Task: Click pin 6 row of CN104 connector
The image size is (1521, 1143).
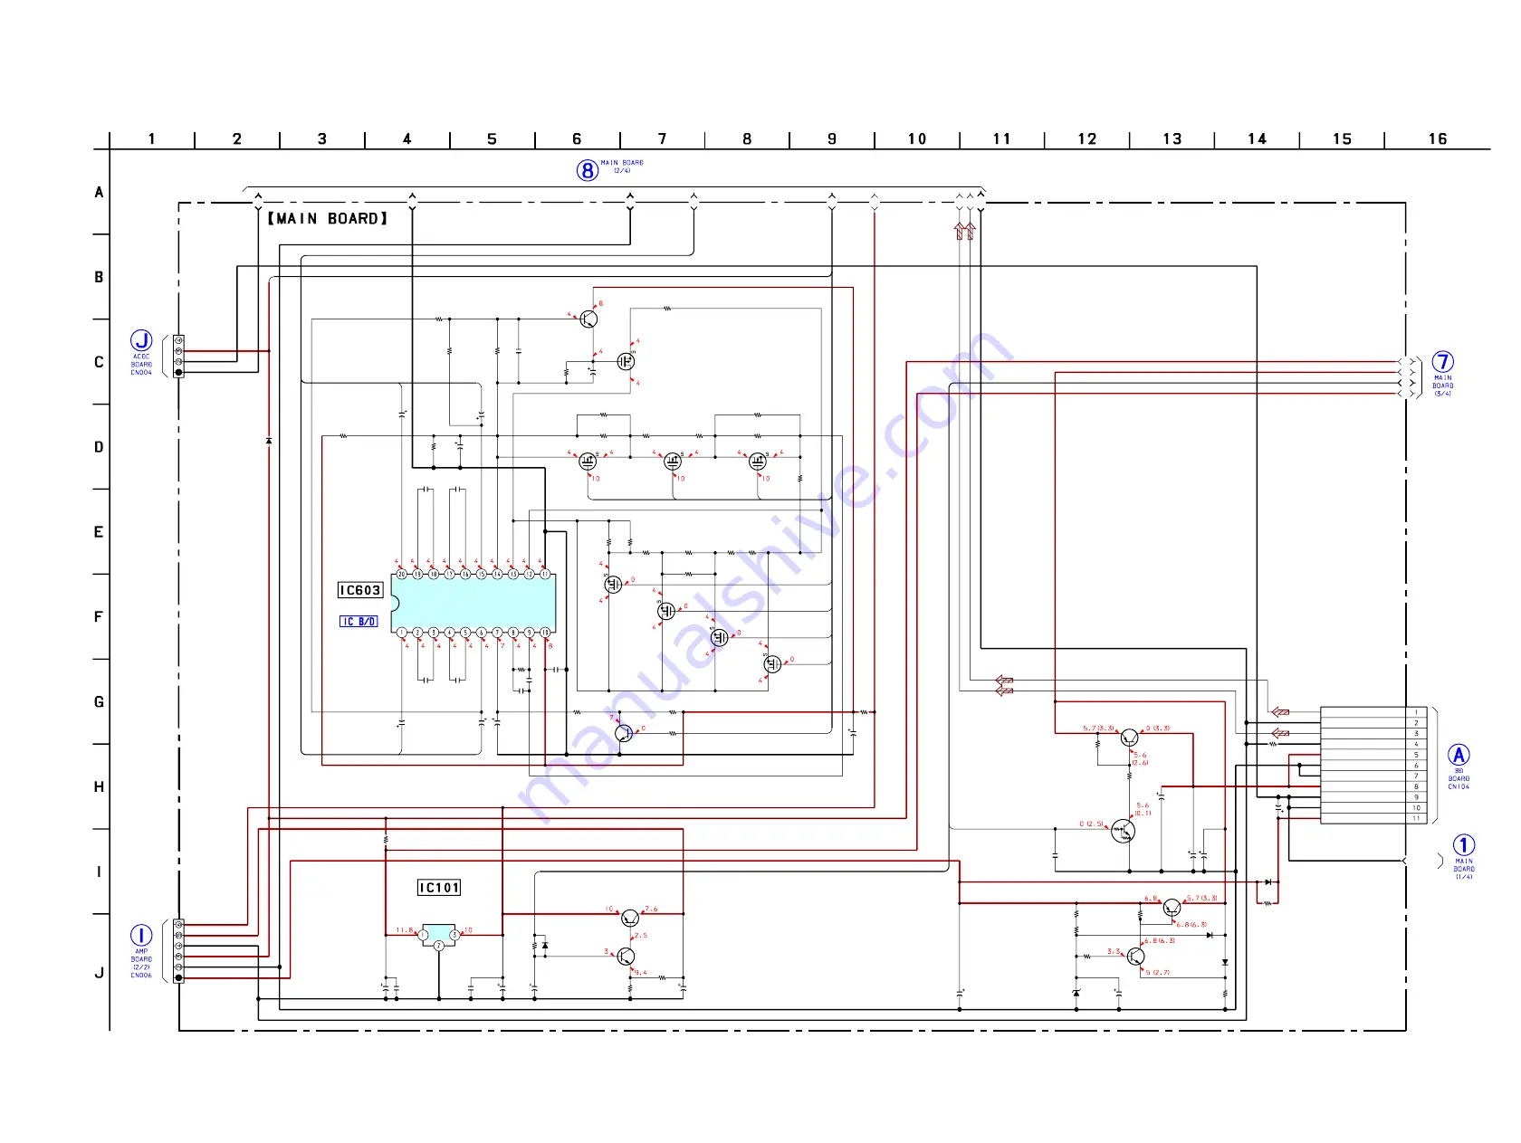Action: (x=1373, y=766)
